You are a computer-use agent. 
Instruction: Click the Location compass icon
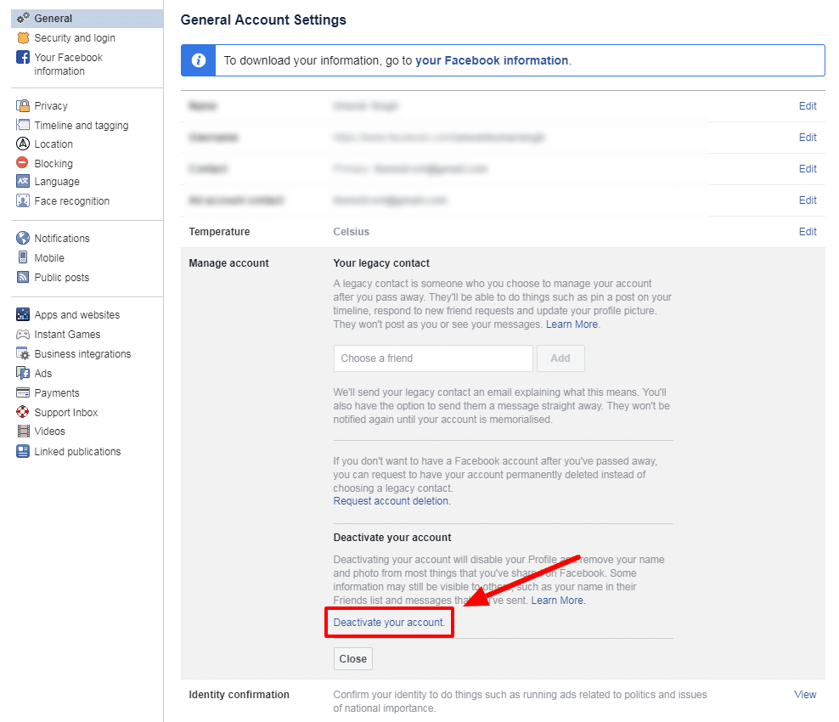[23, 144]
